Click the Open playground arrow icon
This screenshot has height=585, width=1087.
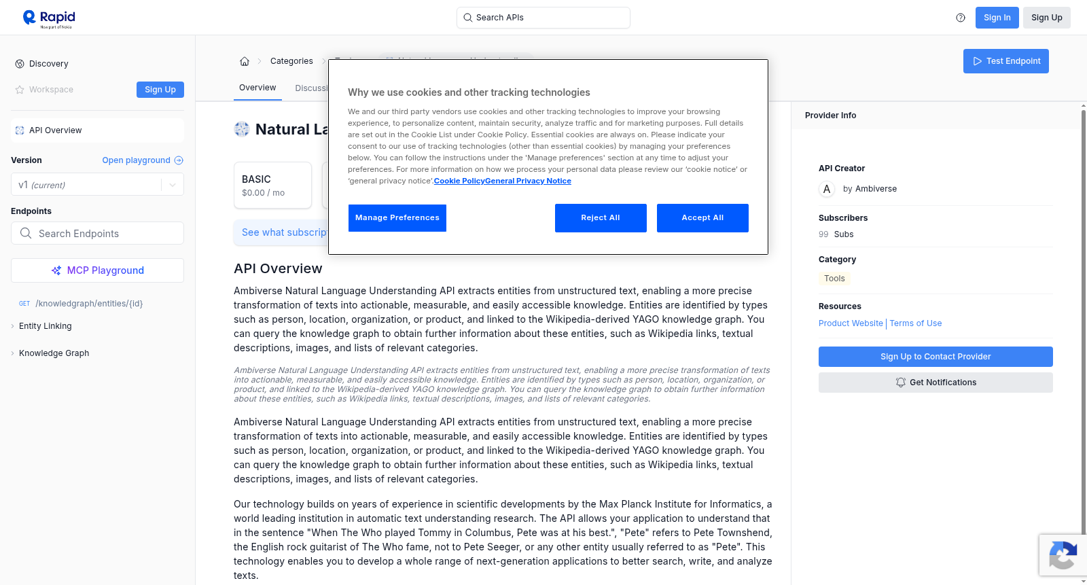click(179, 160)
